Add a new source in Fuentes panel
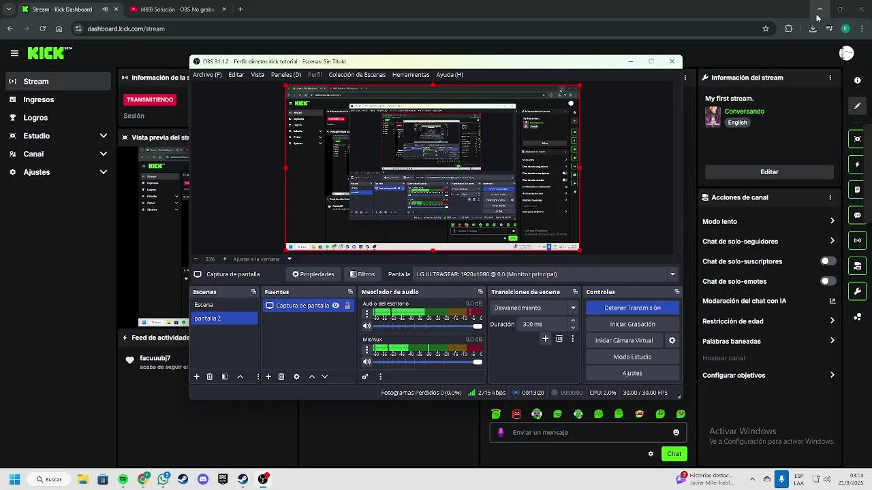This screenshot has width=872, height=490. (x=268, y=376)
